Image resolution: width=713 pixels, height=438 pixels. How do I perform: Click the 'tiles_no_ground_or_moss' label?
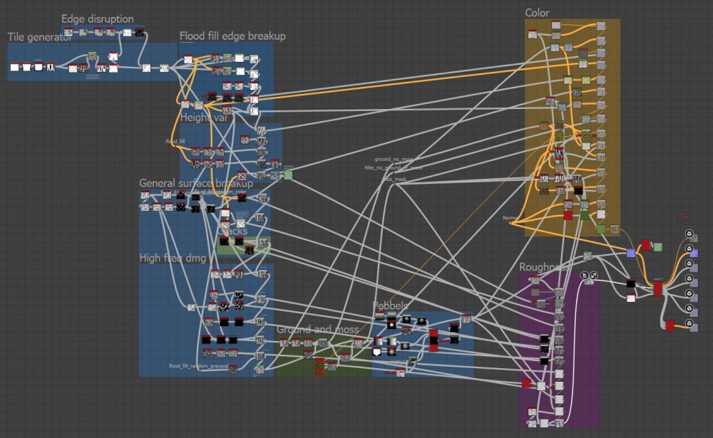coord(393,167)
